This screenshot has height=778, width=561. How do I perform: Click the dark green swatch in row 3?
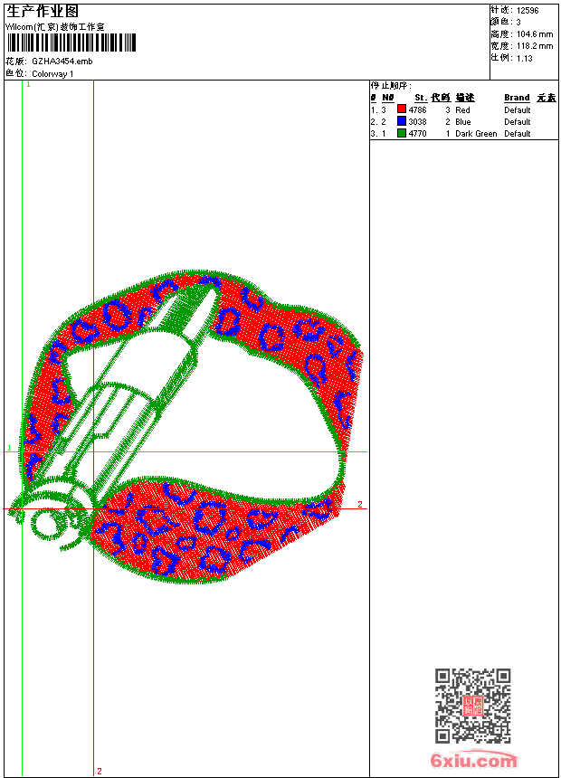pos(402,133)
